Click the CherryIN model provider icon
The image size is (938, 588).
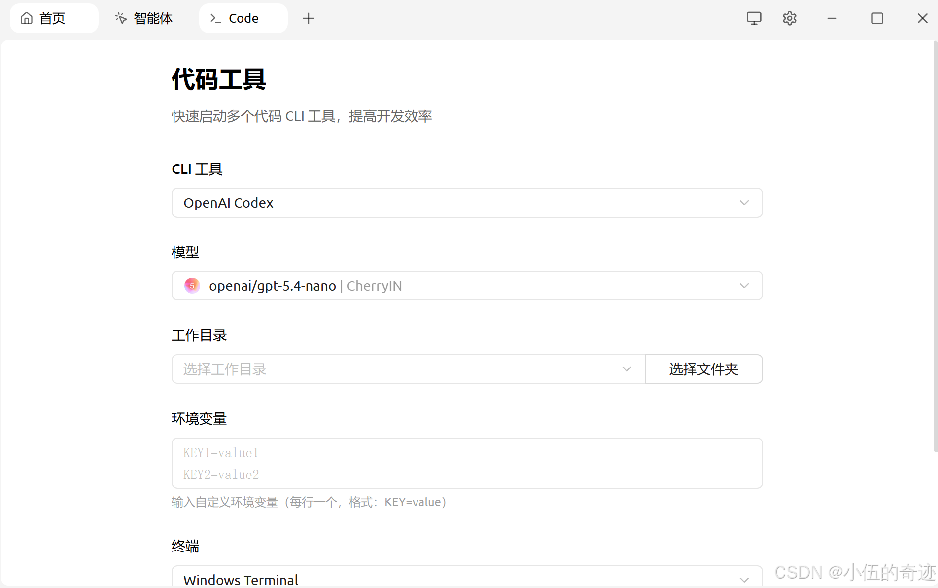click(x=192, y=286)
